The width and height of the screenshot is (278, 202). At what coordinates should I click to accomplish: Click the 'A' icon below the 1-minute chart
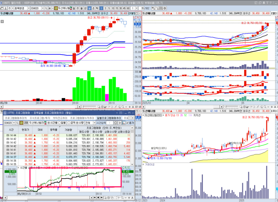click(133, 107)
